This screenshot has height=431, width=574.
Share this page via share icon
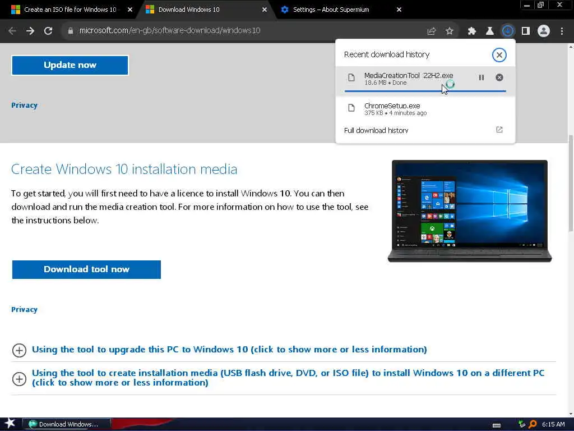coord(432,31)
